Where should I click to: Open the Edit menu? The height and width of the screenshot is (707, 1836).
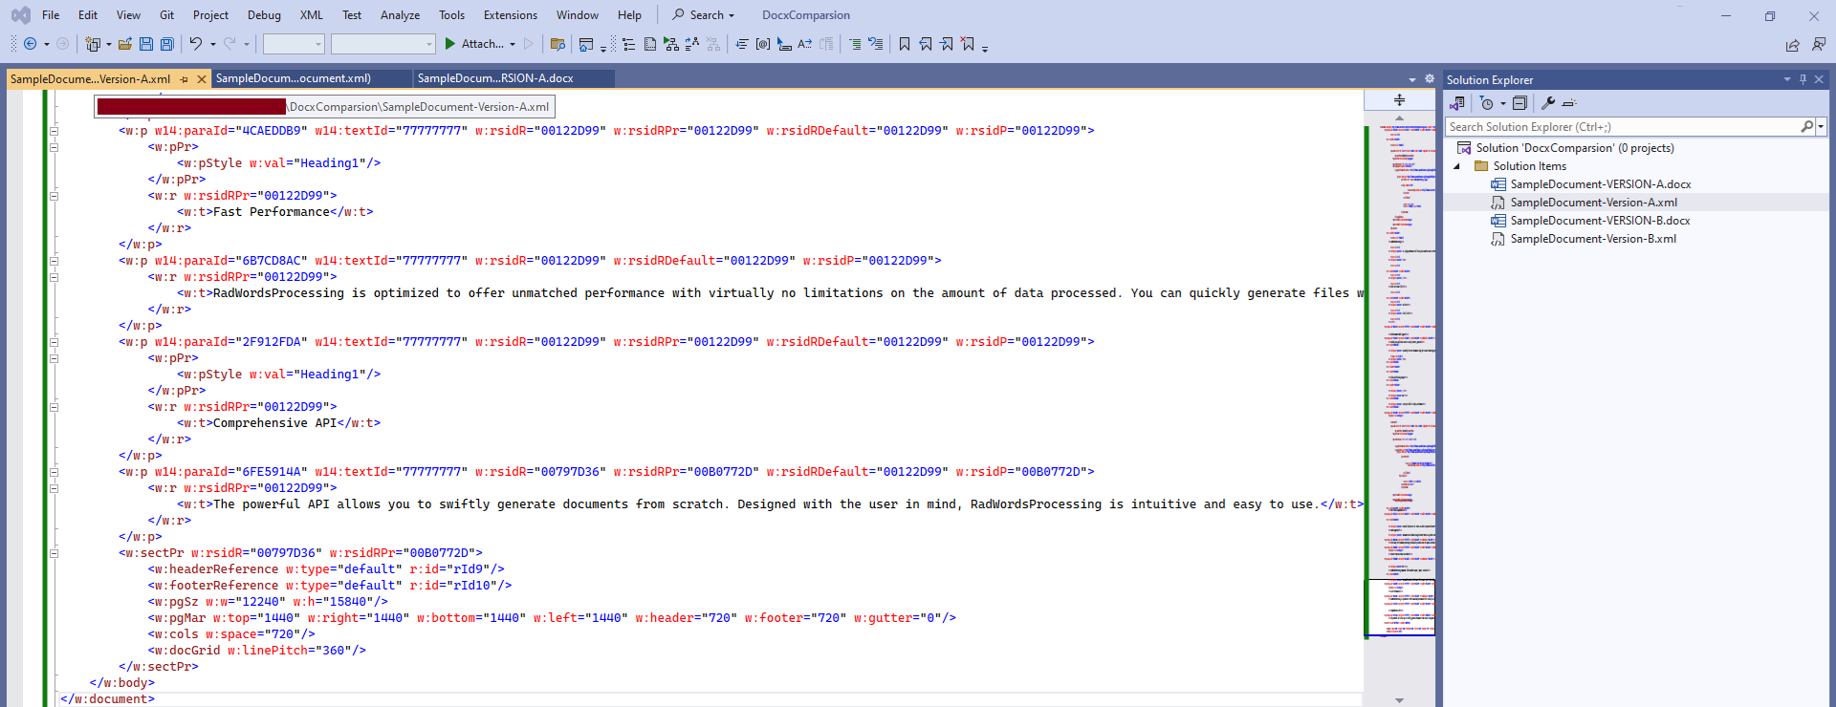88,15
